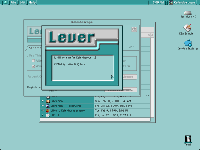The height and width of the screenshot is (150, 200).
Task: Click the Kaleidoscope window title bar
Action: point(82,22)
